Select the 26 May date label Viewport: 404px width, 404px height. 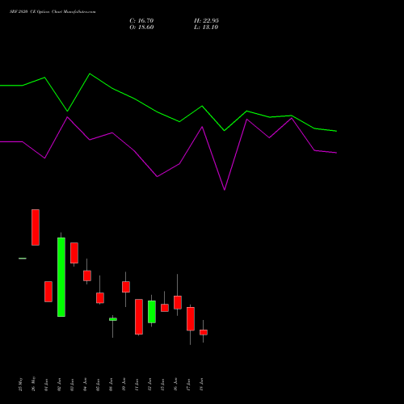click(x=34, y=385)
